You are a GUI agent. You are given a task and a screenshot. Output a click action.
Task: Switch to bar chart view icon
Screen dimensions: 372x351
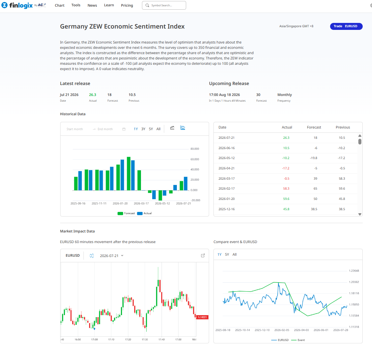pyautogui.click(x=183, y=128)
